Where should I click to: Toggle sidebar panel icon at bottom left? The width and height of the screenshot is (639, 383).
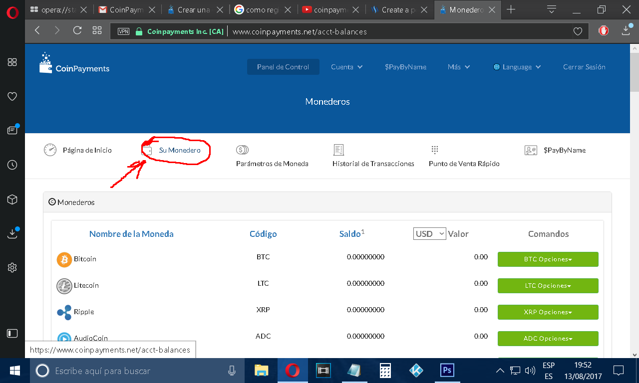pos(12,333)
